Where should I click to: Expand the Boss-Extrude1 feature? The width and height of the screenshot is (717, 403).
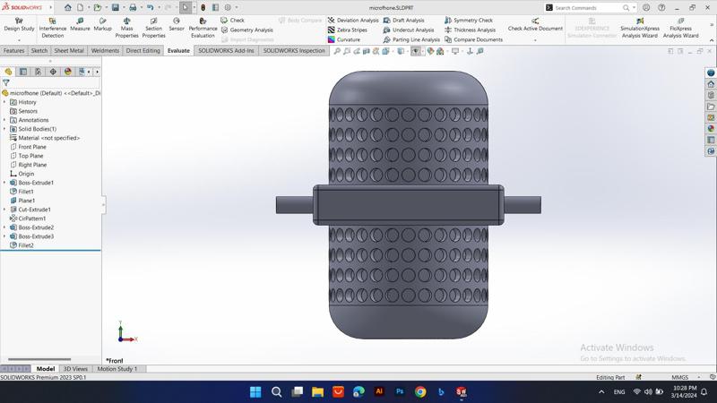pyautogui.click(x=4, y=183)
